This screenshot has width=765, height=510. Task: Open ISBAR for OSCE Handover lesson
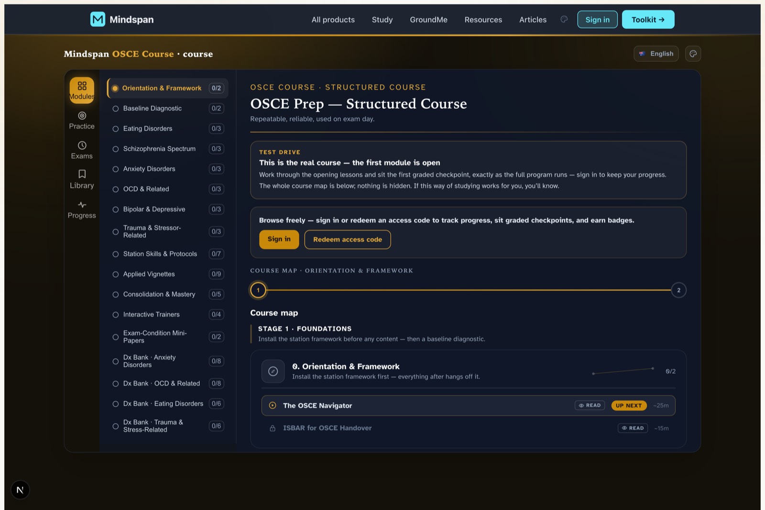(x=469, y=428)
